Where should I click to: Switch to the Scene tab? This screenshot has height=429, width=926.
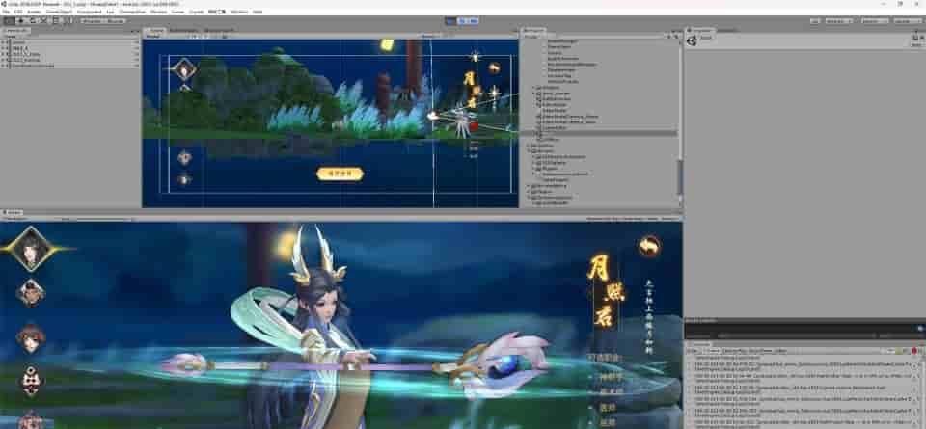(x=155, y=31)
